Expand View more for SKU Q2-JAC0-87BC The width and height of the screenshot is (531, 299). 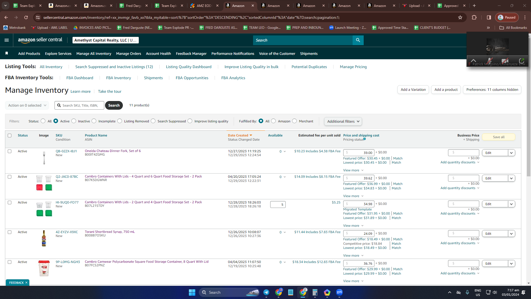(353, 196)
